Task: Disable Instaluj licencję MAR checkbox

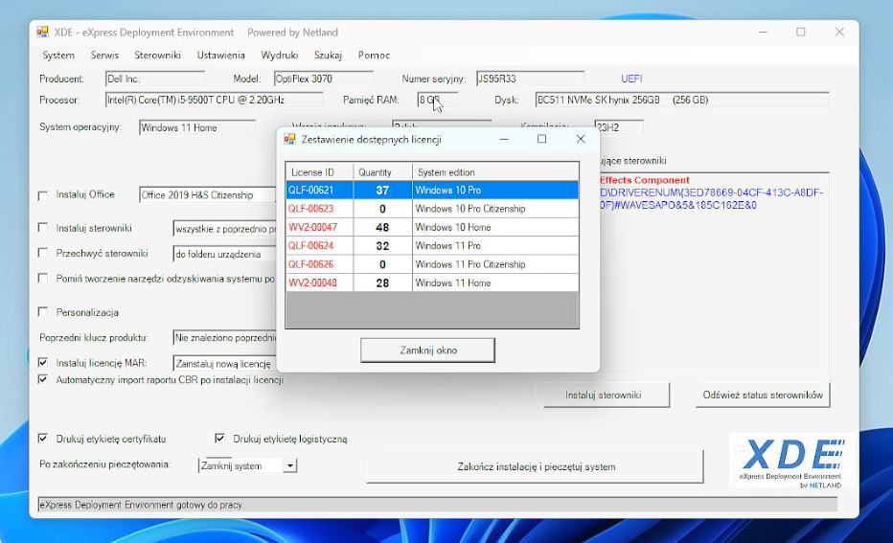Action: point(42,363)
